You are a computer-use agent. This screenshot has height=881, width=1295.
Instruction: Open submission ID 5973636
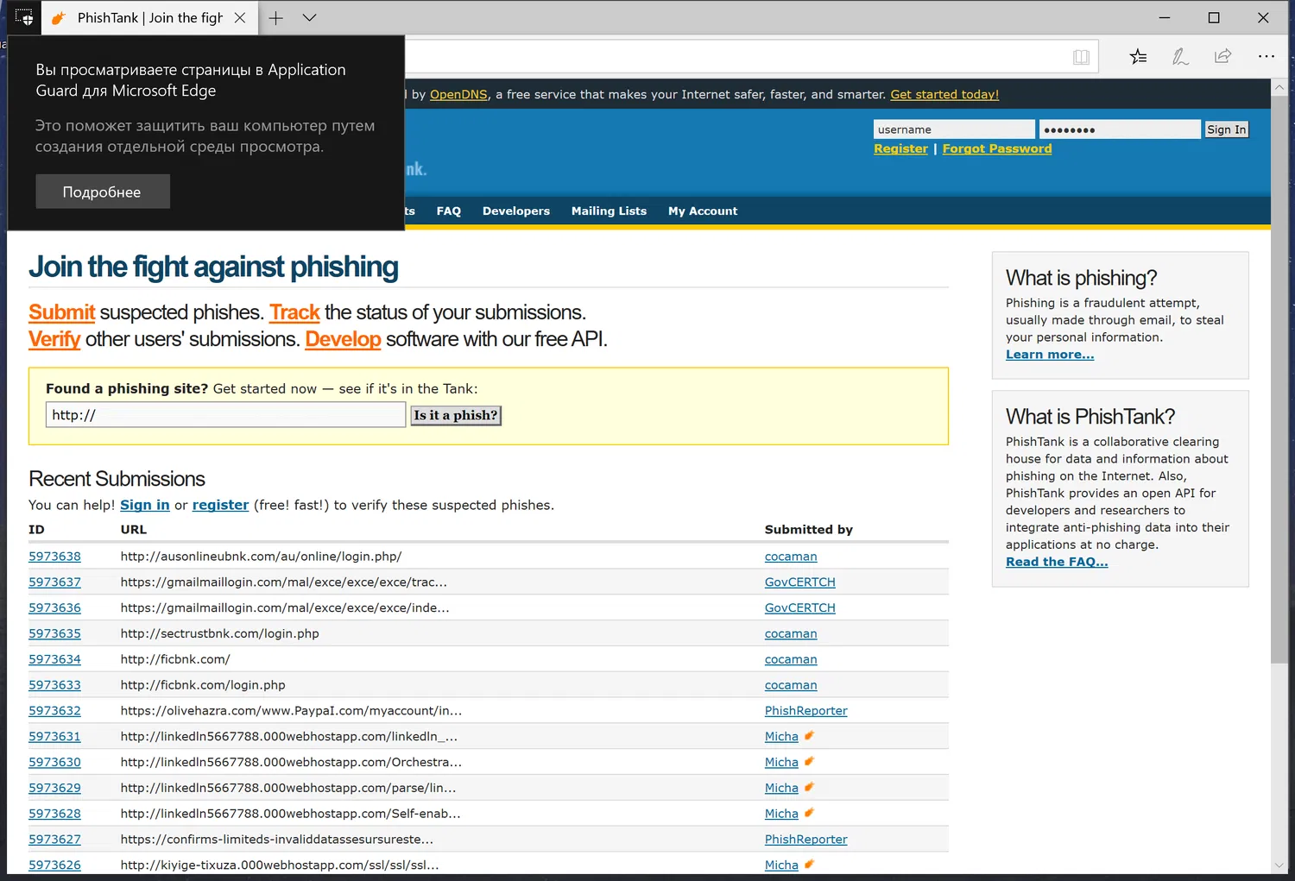[x=54, y=608]
